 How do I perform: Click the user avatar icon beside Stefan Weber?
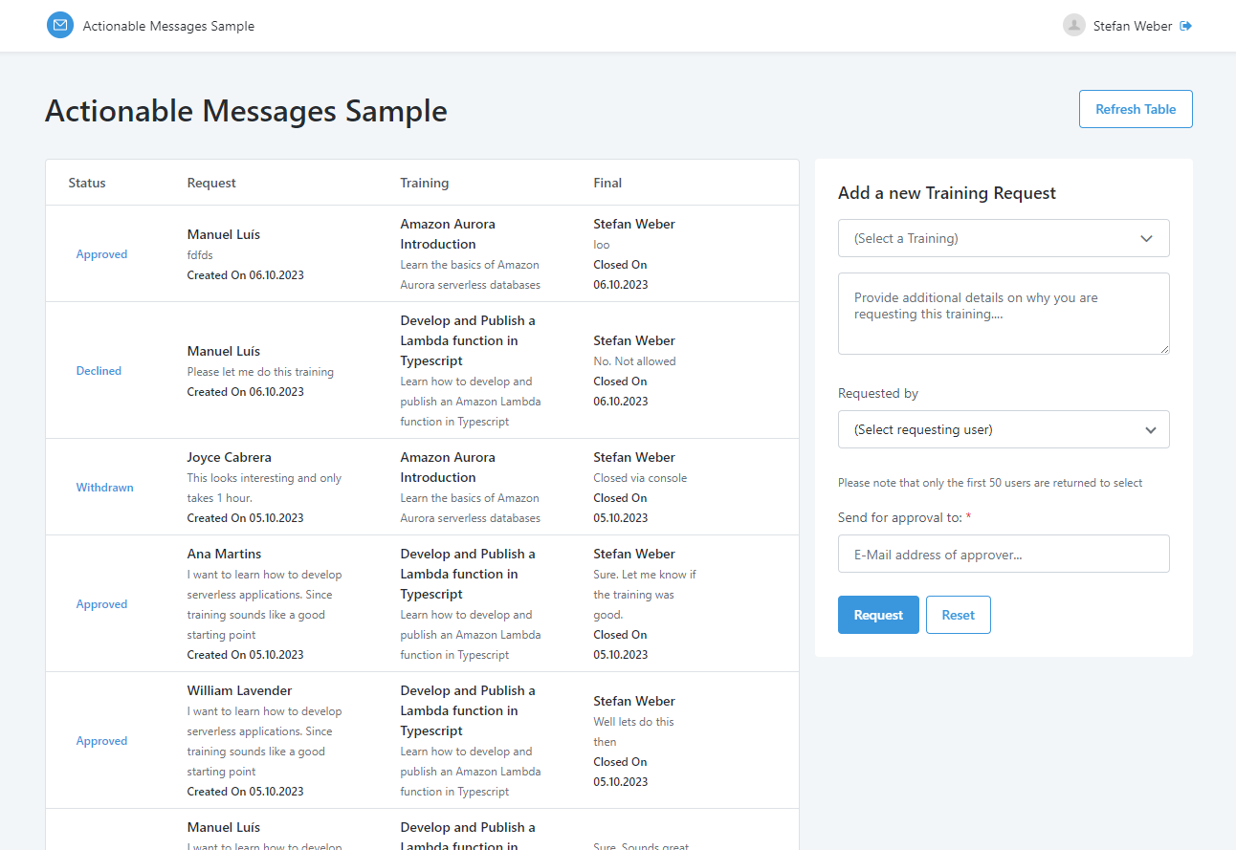pyautogui.click(x=1074, y=25)
